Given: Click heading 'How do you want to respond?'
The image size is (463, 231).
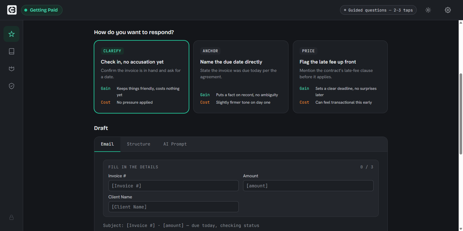Looking at the screenshot, I should pyautogui.click(x=134, y=32).
